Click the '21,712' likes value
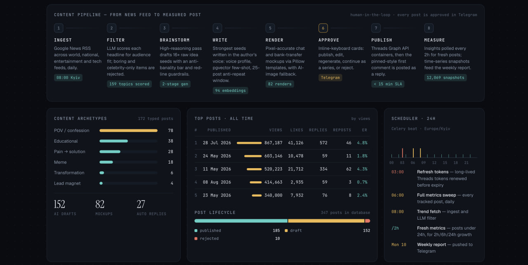This screenshot has width=528, height=265. tap(296, 169)
